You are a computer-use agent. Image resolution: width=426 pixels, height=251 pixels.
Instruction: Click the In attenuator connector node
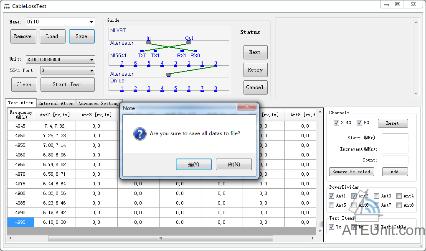pos(149,42)
